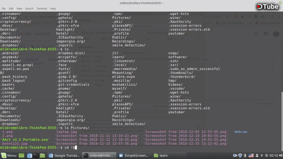Click the '.vscode/' entry
The image size is (283, 159).
point(176,88)
